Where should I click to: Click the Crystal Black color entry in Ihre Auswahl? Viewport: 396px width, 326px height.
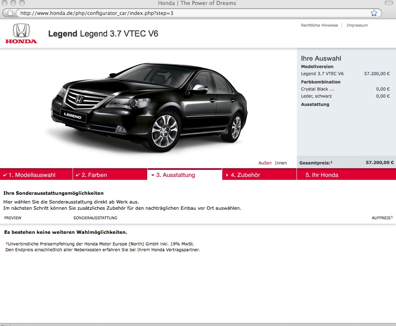click(318, 89)
